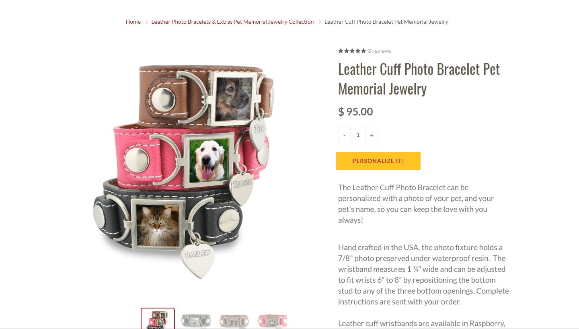Select the brown bracelet thumbnail
This screenshot has width=579, height=329.
[234, 321]
